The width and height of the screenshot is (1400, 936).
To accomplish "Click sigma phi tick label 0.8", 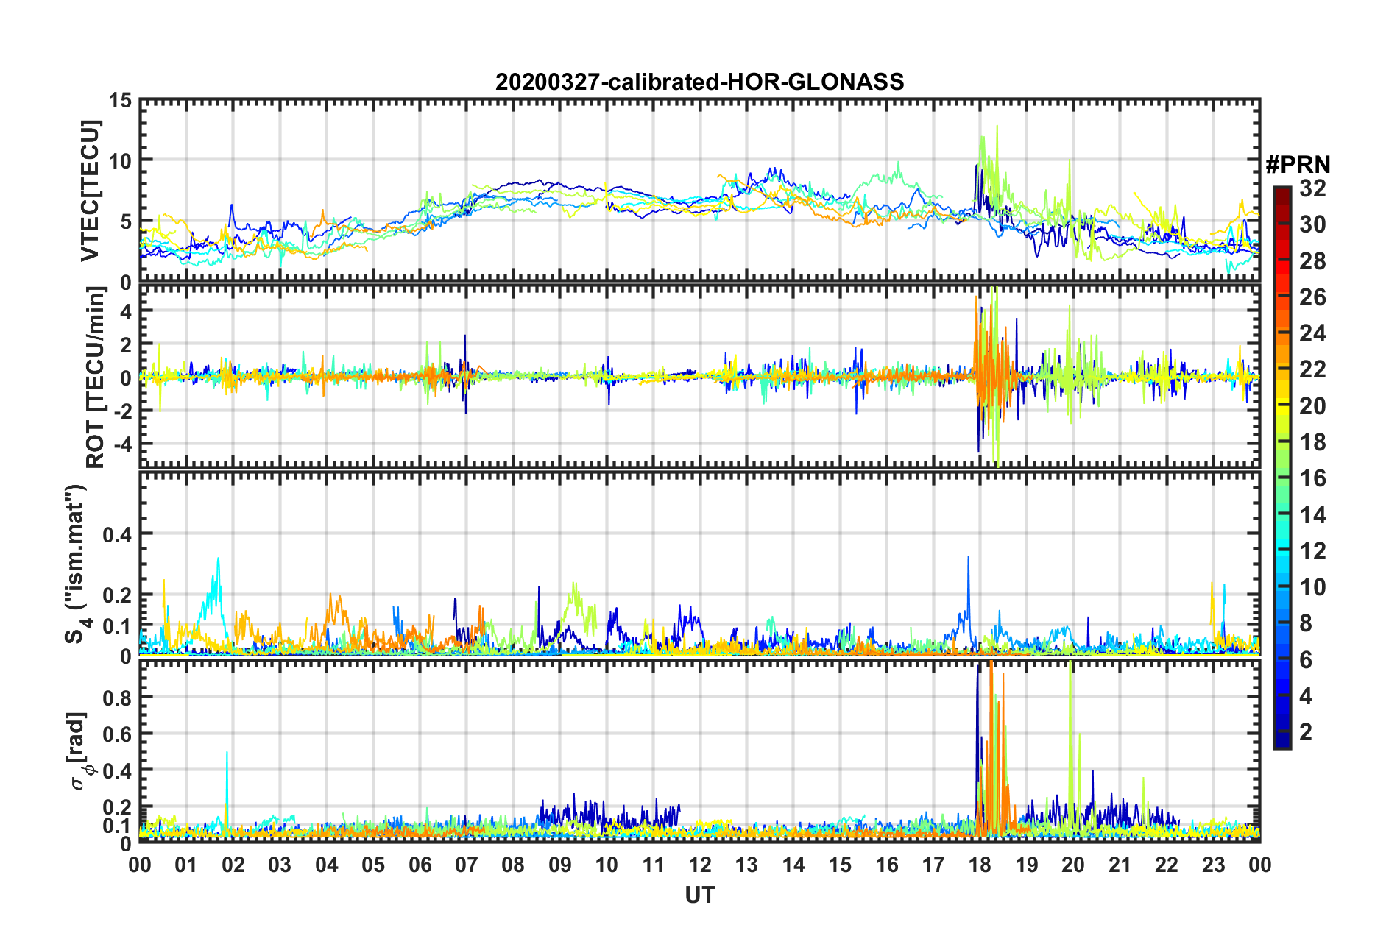I will coord(118,698).
